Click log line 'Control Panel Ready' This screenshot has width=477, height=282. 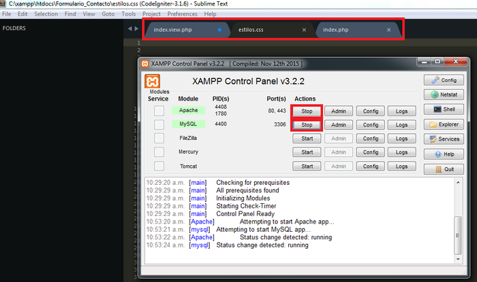click(x=245, y=214)
